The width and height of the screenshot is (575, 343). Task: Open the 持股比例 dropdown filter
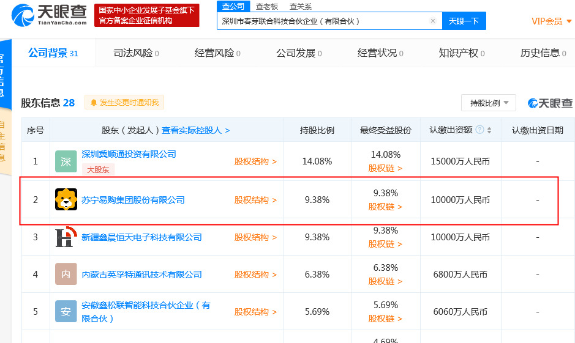point(489,103)
